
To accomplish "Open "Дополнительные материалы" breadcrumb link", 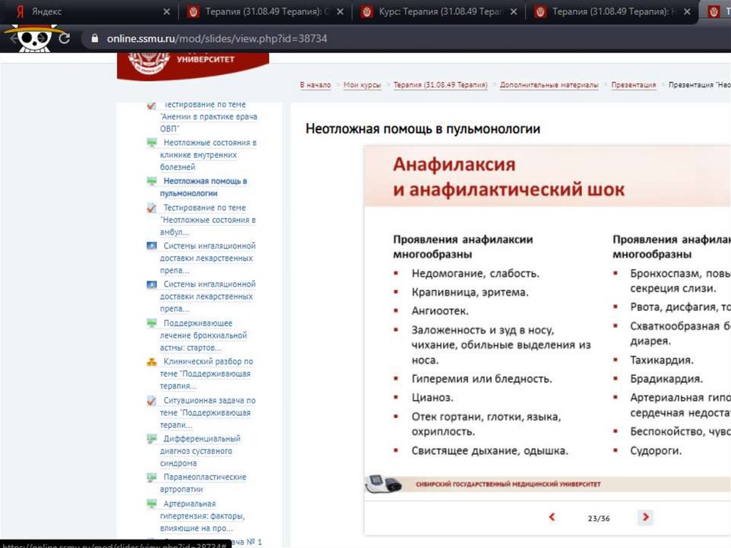I will (549, 85).
